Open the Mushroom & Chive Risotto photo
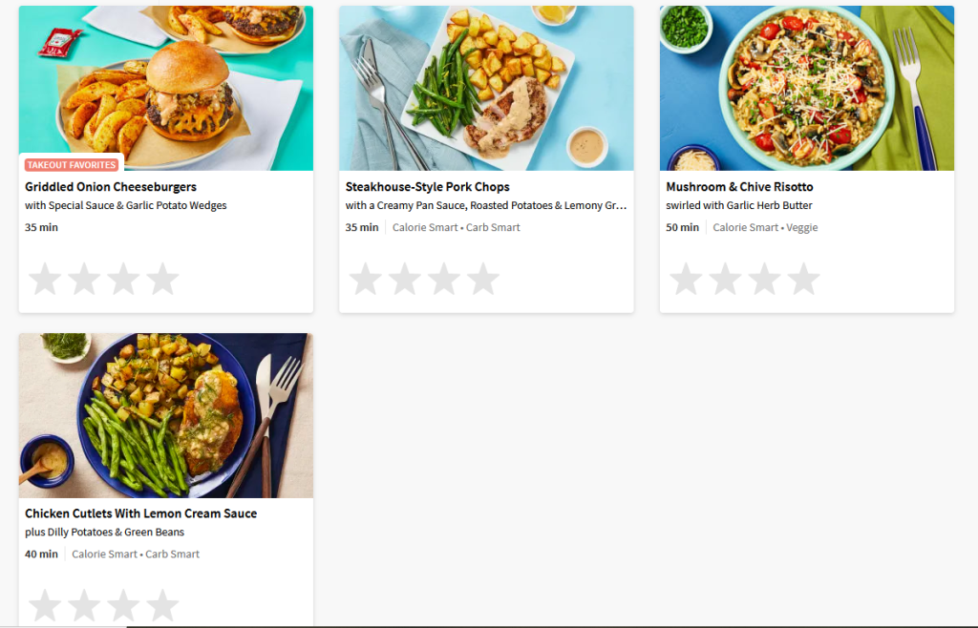 click(x=807, y=88)
